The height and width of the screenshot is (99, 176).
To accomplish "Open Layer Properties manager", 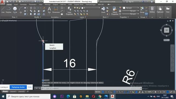I will 69,11.
